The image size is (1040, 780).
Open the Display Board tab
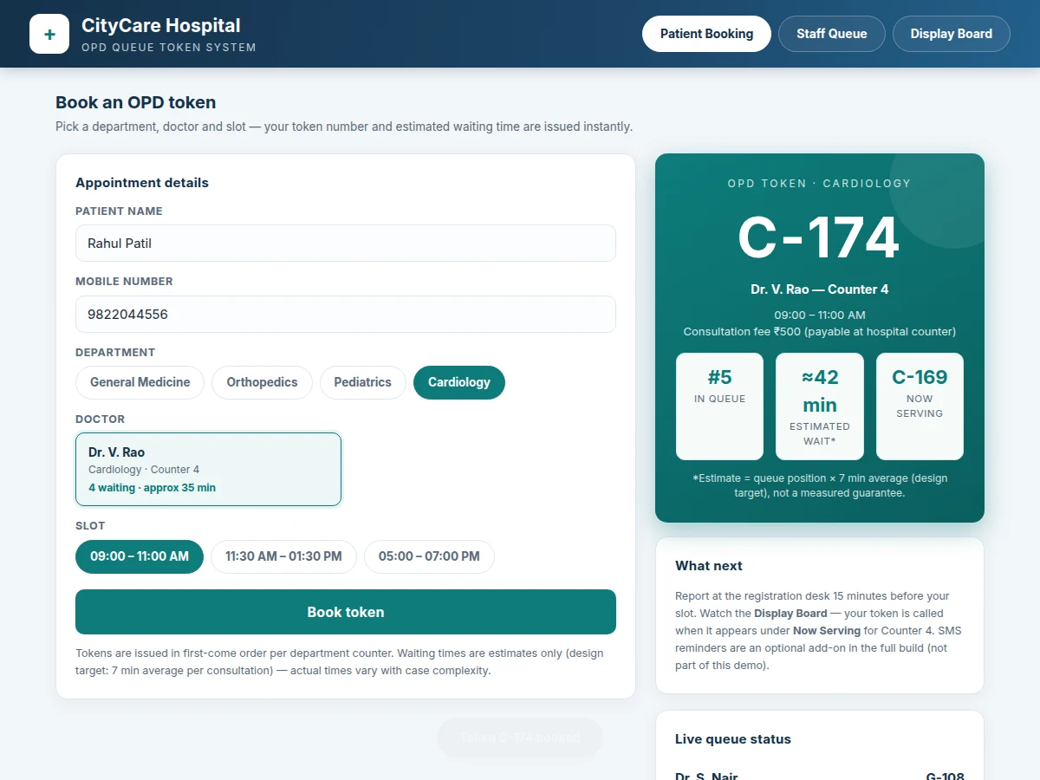coord(952,34)
